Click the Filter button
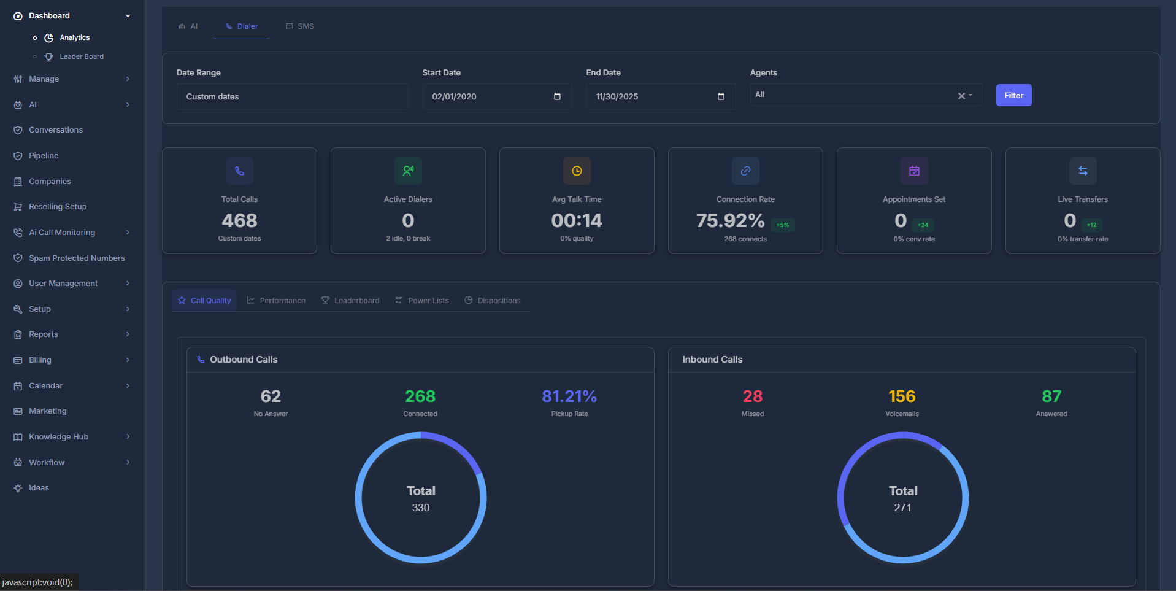The image size is (1176, 591). [1013, 95]
